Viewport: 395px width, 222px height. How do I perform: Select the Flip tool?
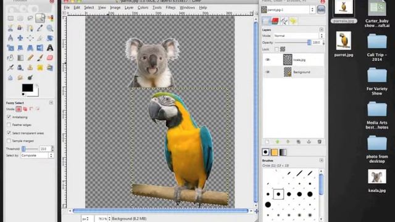coord(40,48)
